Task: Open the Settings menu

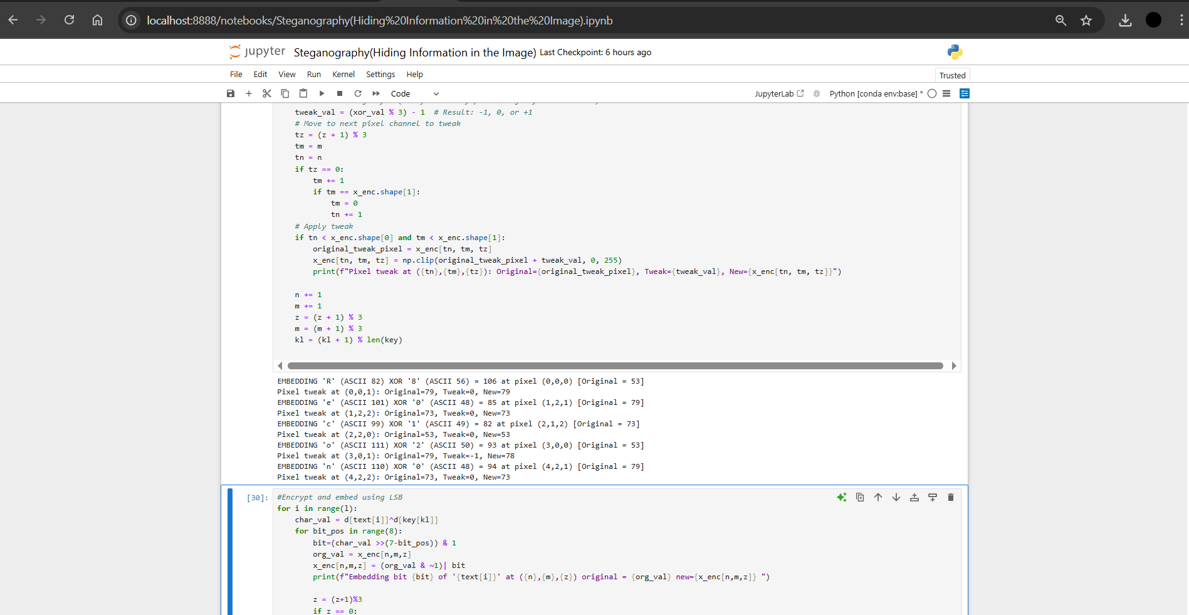Action: (x=380, y=74)
